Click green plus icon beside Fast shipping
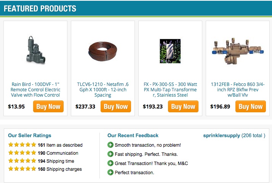The width and height of the screenshot is (272, 183). click(110, 154)
